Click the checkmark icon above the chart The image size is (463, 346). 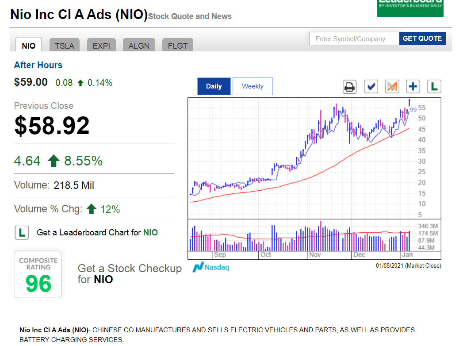371,87
